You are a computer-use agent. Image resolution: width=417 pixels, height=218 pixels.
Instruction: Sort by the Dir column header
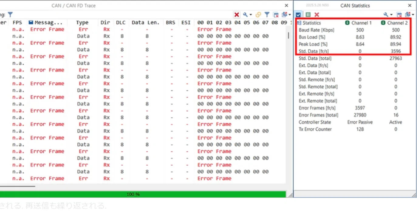point(105,22)
